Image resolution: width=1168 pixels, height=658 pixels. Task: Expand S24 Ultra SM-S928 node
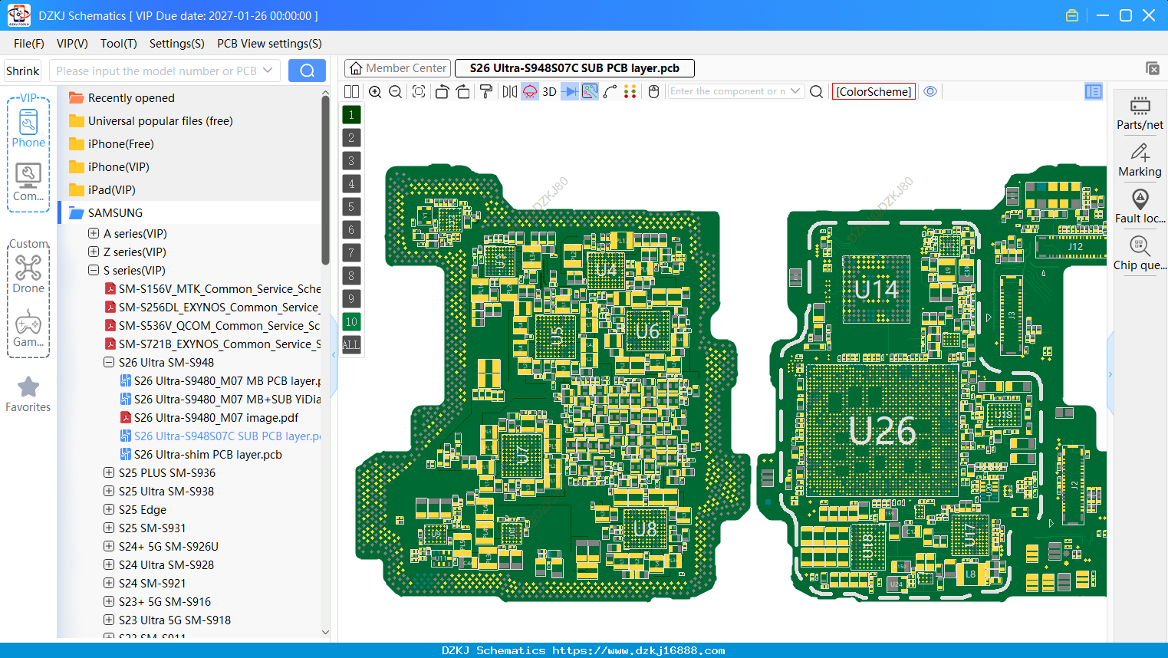pyautogui.click(x=109, y=564)
